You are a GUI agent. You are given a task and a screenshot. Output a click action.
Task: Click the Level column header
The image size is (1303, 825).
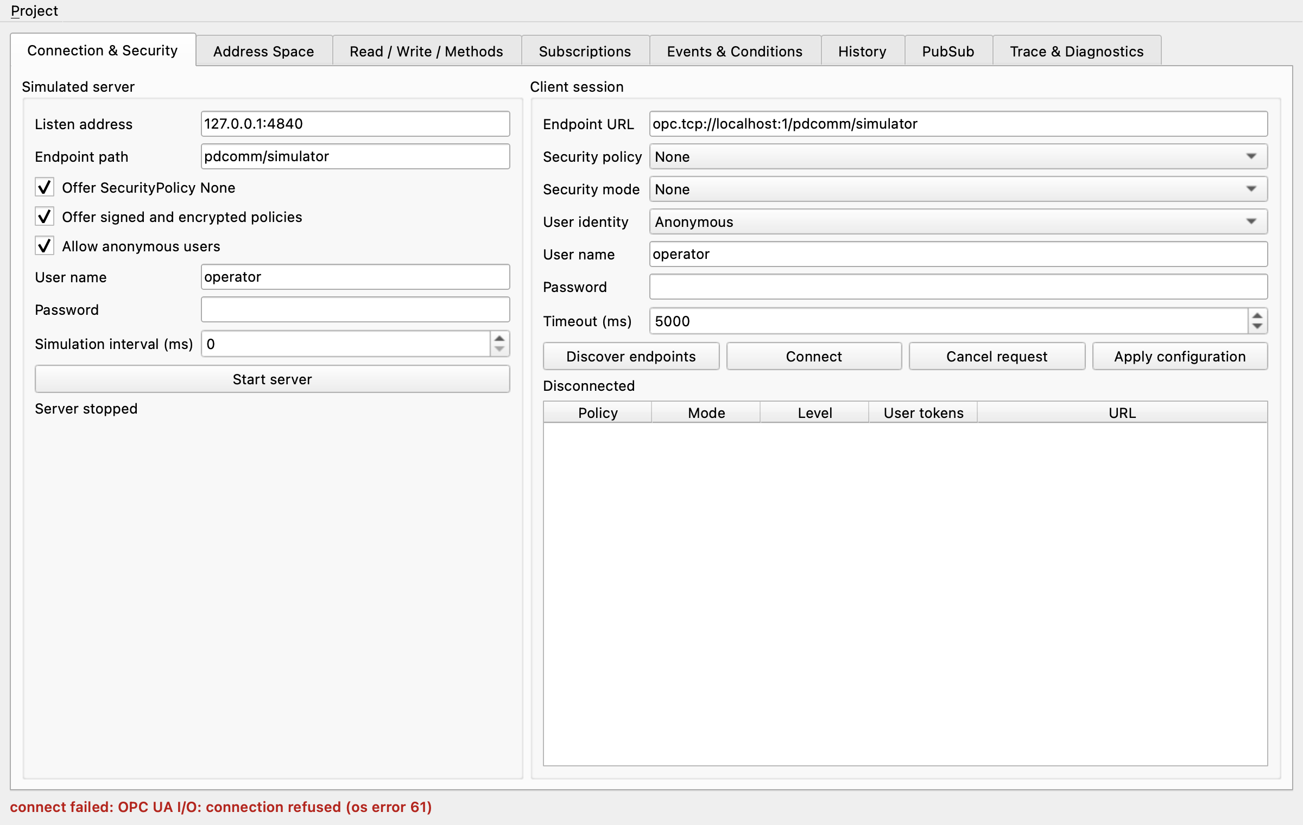[x=815, y=412]
